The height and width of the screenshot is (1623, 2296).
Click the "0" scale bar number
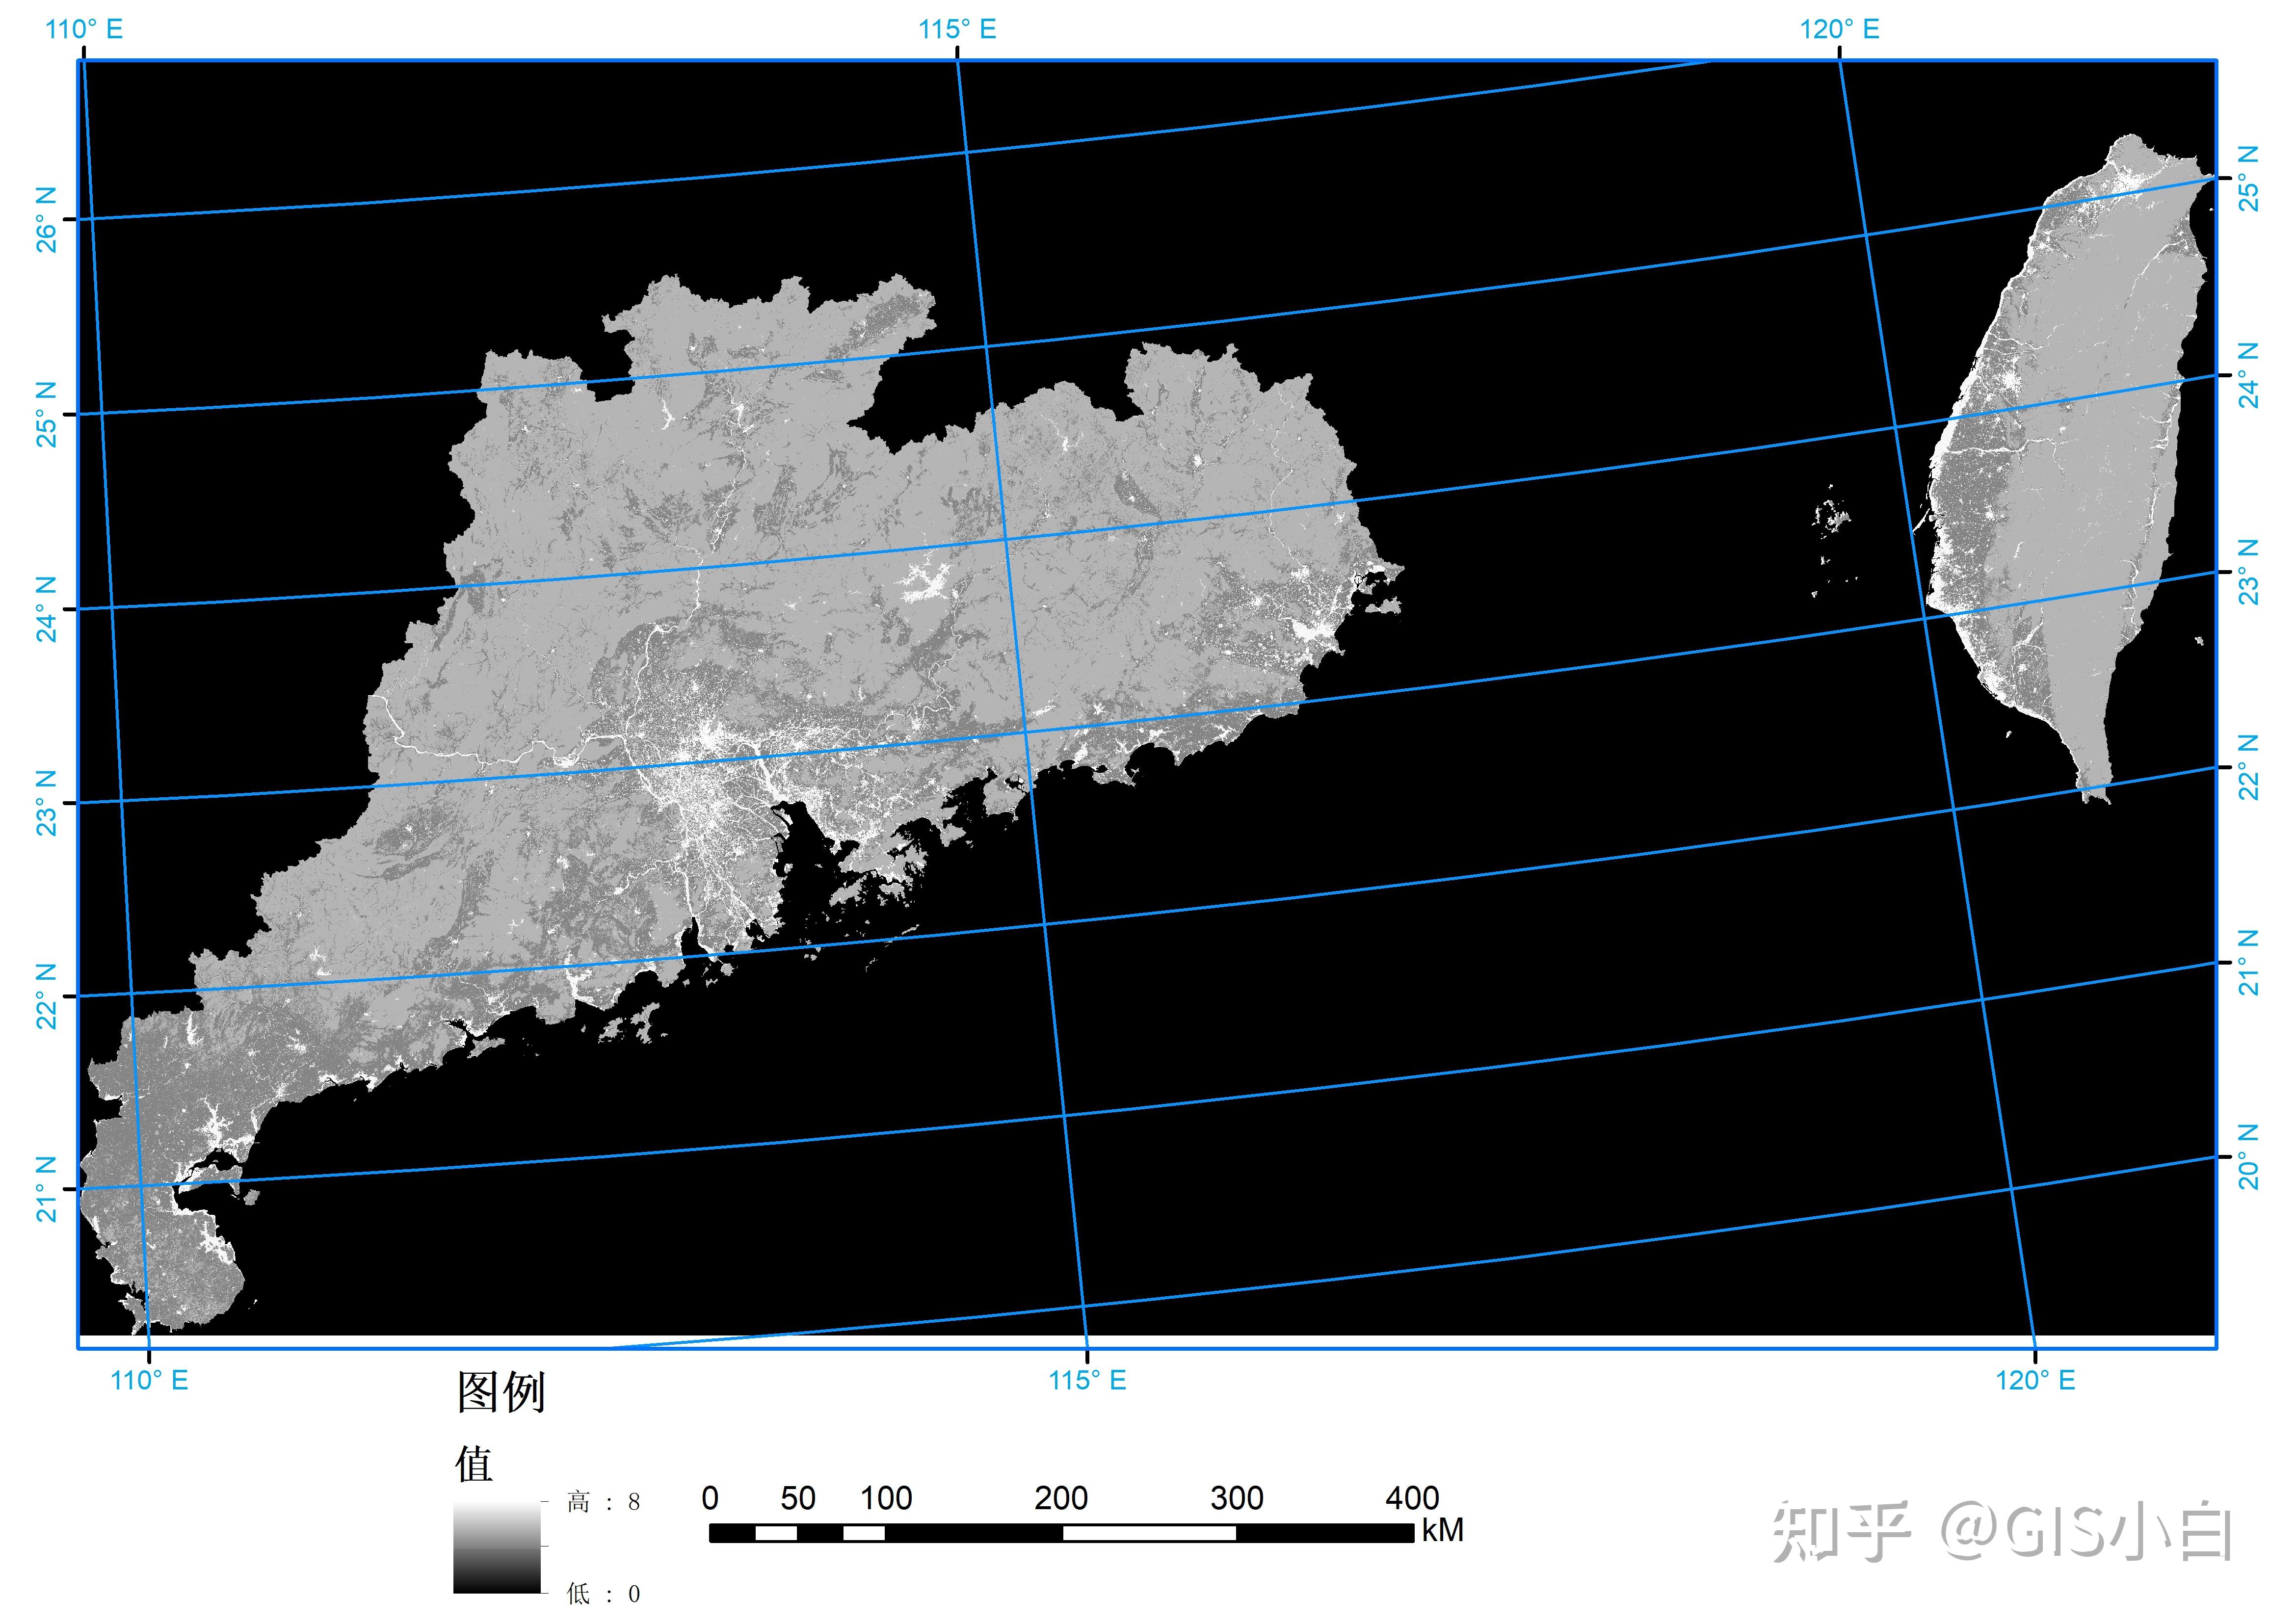[x=710, y=1498]
